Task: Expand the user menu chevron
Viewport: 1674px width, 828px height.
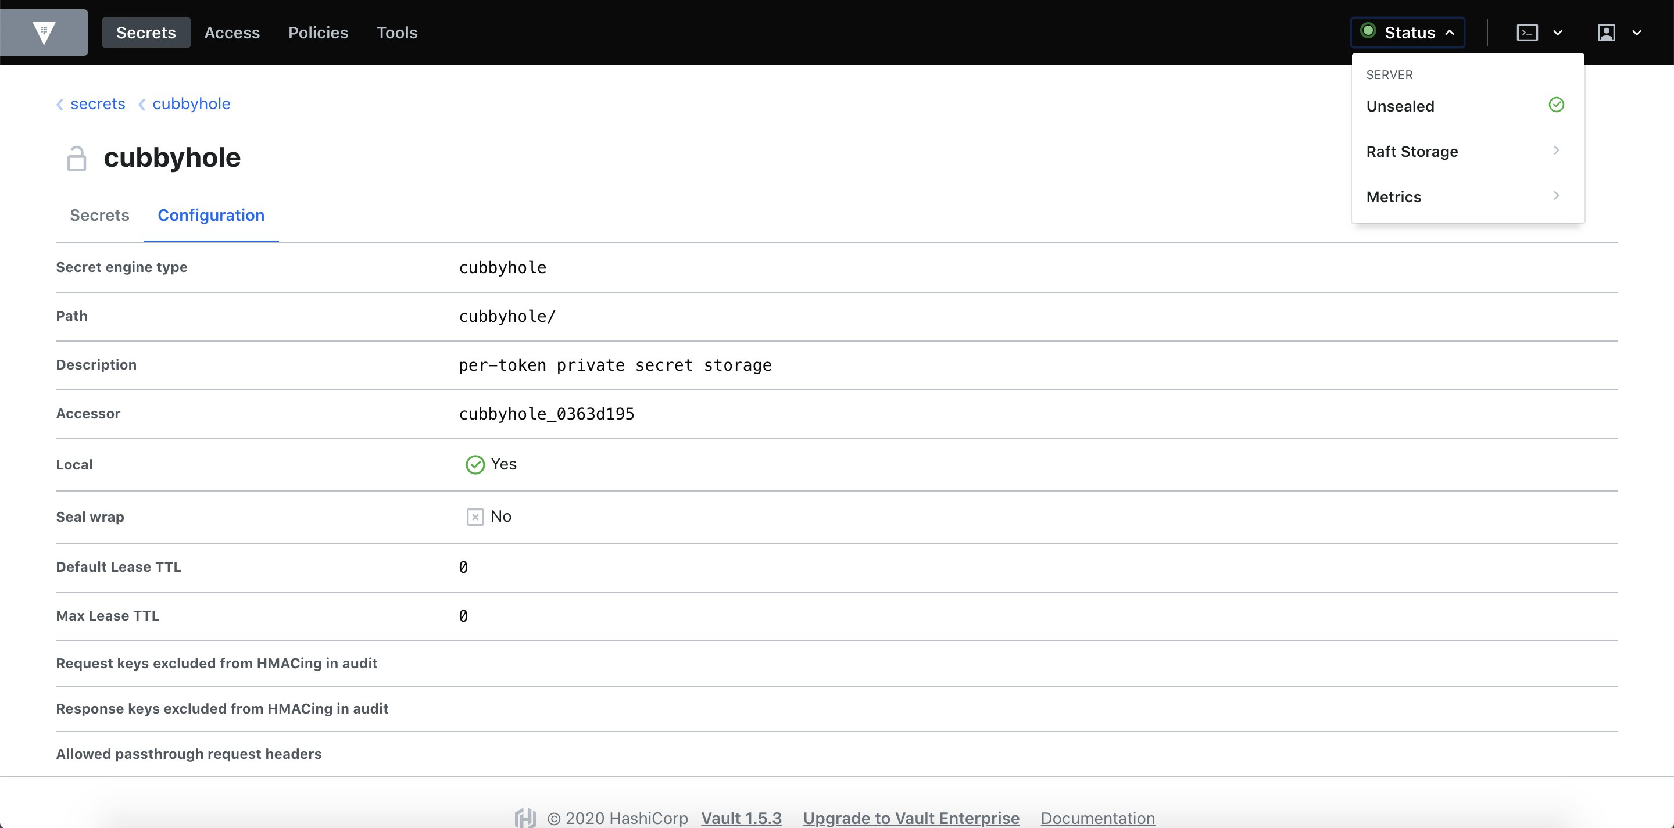Action: (1637, 33)
